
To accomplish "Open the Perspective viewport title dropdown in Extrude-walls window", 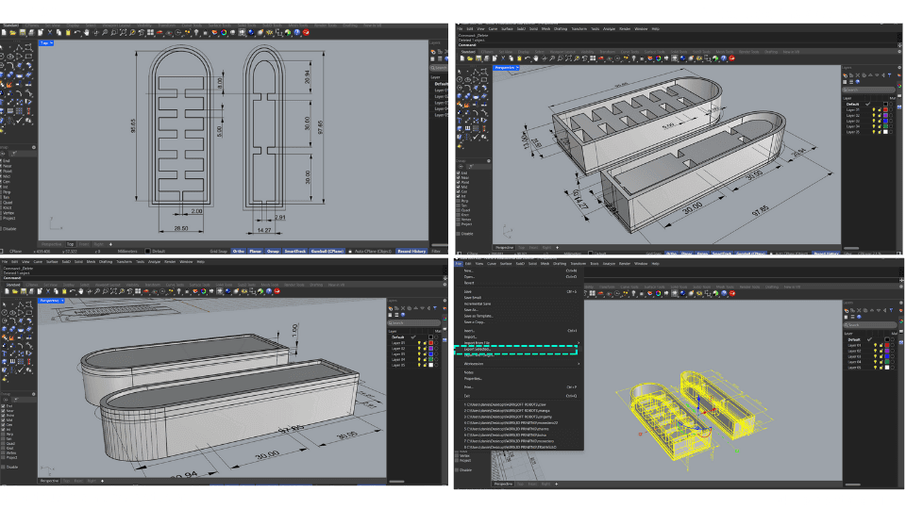I will [x=506, y=68].
